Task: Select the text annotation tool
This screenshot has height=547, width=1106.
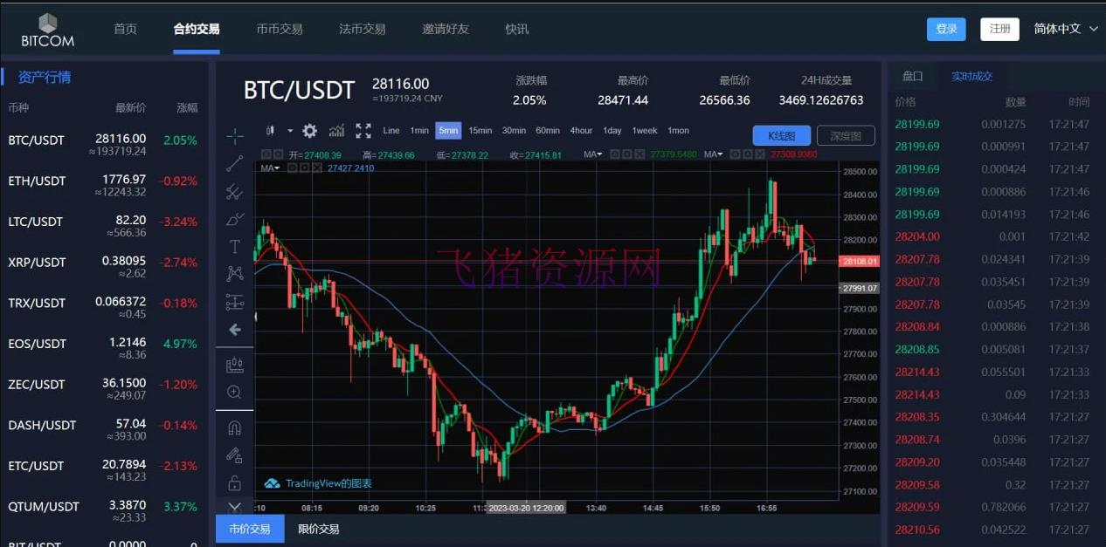Action: coord(234,246)
